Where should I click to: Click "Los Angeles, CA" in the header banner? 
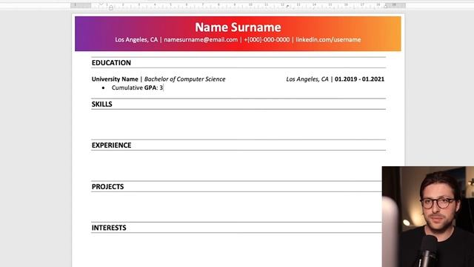(136, 39)
